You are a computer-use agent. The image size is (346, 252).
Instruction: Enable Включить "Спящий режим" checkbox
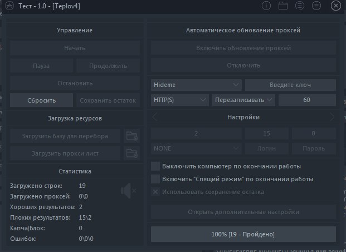pos(155,179)
